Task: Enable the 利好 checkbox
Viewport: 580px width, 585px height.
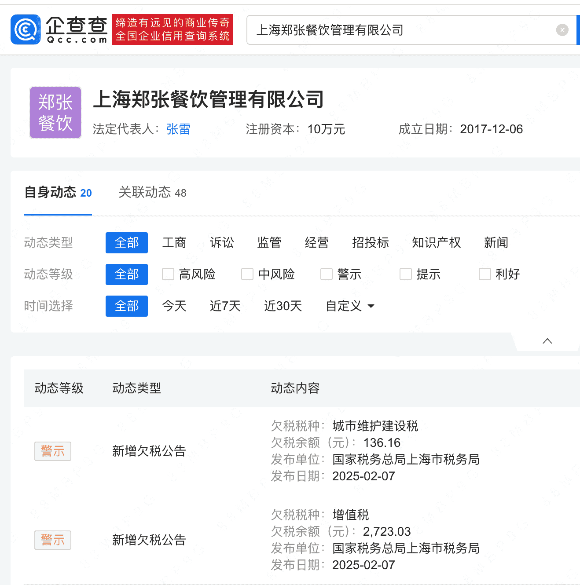Action: tap(485, 274)
